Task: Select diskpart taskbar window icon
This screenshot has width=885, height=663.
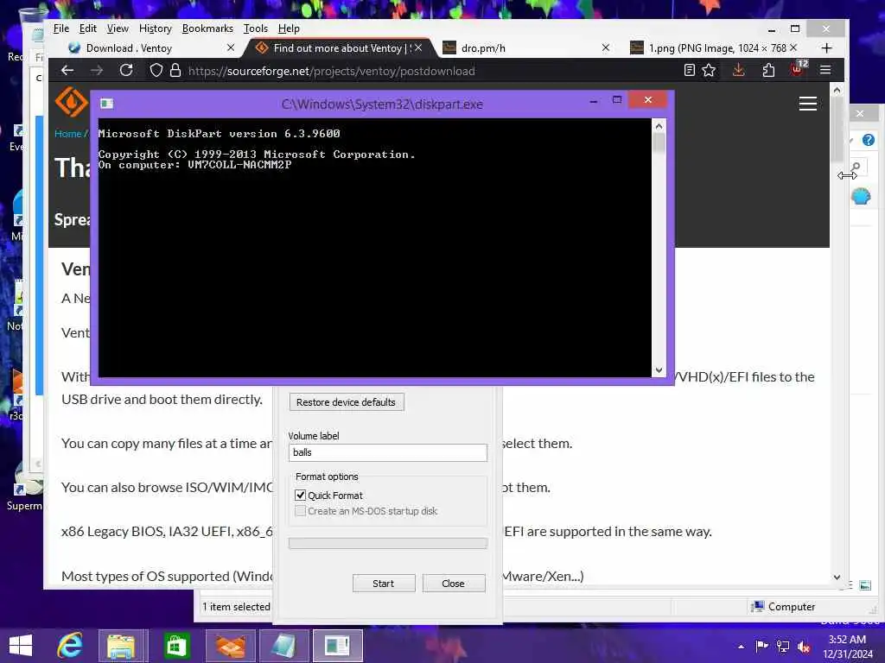Action: [338, 646]
